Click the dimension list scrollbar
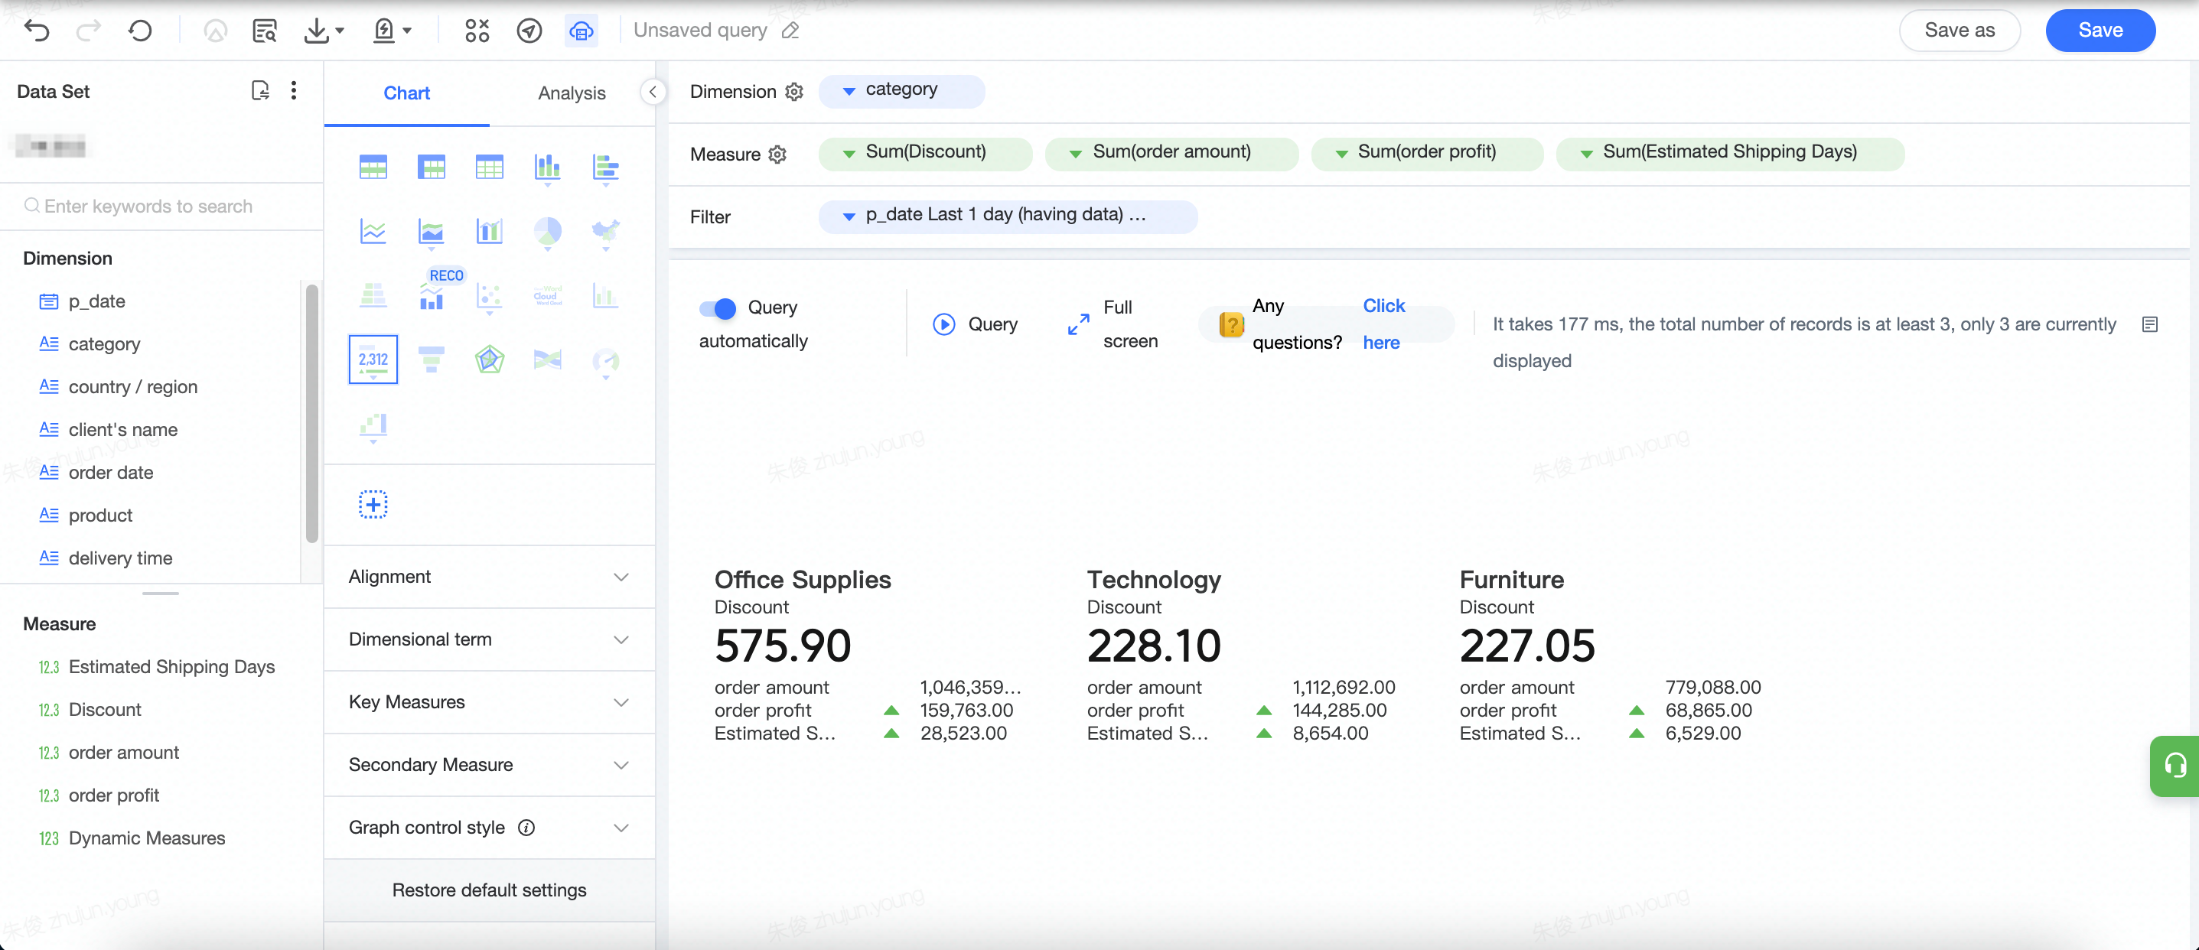The height and width of the screenshot is (950, 2199). [x=311, y=413]
